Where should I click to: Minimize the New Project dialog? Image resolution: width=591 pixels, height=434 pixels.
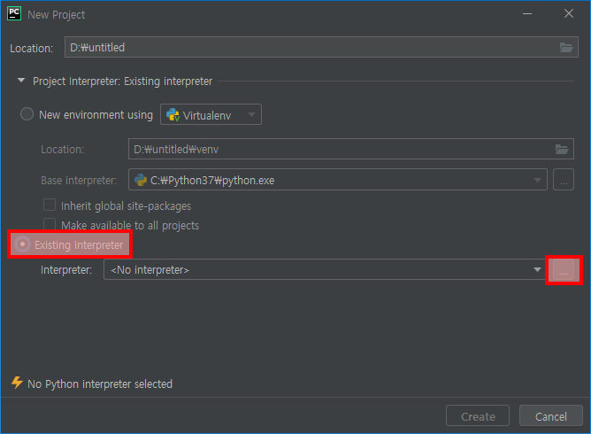pyautogui.click(x=527, y=14)
